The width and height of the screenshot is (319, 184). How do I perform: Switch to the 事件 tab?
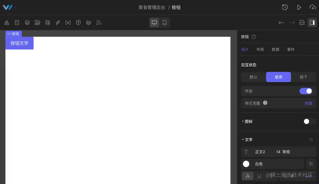tap(291, 49)
